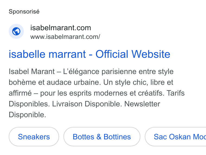206x155 pixels.
Task: Open the Bottes & Bottines chip
Action: 102,137
